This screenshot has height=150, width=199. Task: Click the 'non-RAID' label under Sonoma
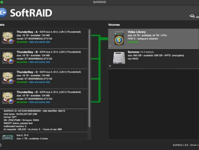(x=133, y=59)
